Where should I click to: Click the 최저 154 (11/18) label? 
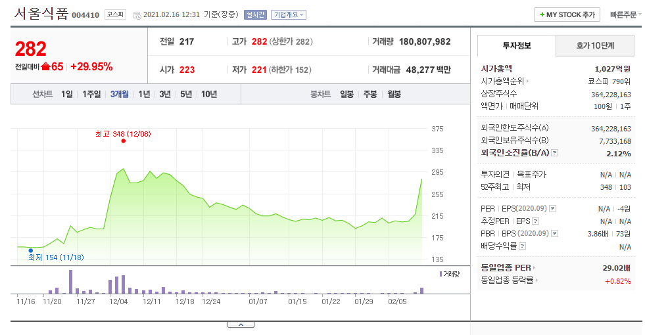(56, 257)
